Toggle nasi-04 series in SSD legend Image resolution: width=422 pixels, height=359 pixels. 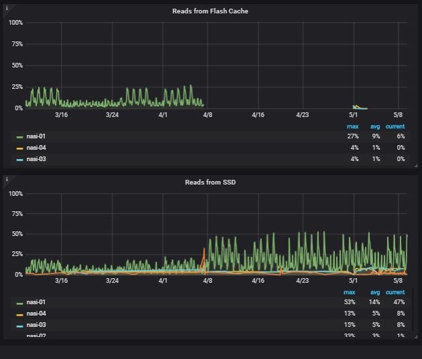[x=36, y=314]
